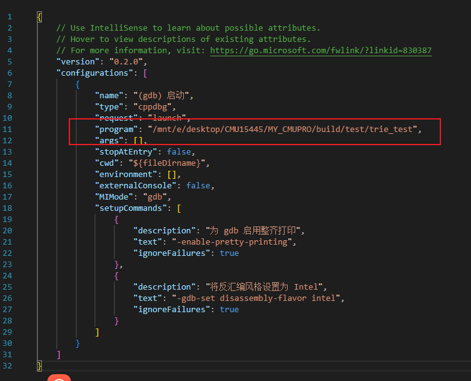Click the "${fileDirname}" cwd value
The height and width of the screenshot is (381, 471).
167,163
